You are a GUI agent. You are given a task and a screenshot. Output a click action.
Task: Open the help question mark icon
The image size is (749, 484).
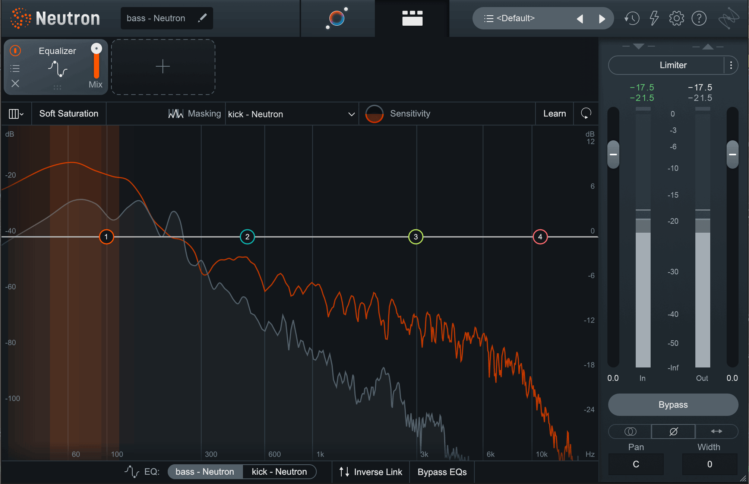pyautogui.click(x=699, y=18)
